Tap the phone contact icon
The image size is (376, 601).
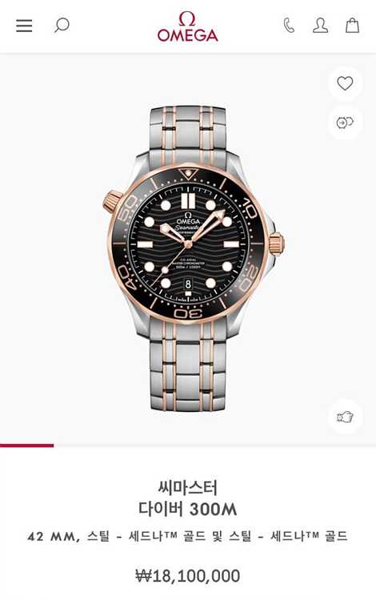289,26
